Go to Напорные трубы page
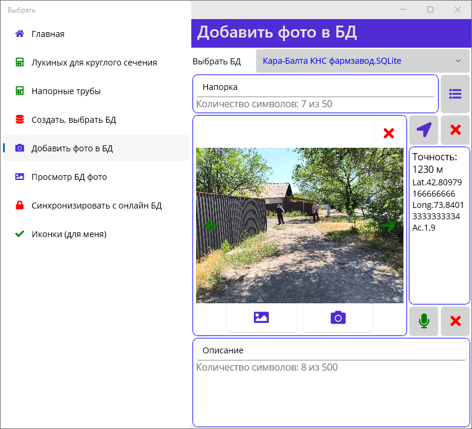 [66, 91]
